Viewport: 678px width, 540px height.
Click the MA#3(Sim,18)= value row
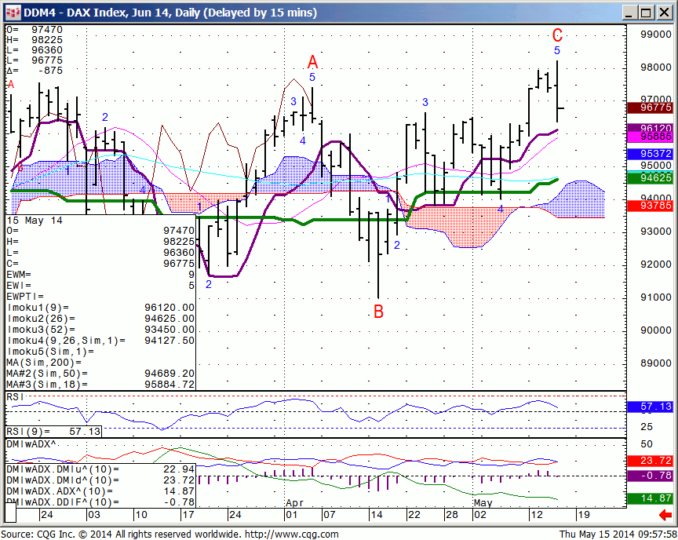[100, 385]
